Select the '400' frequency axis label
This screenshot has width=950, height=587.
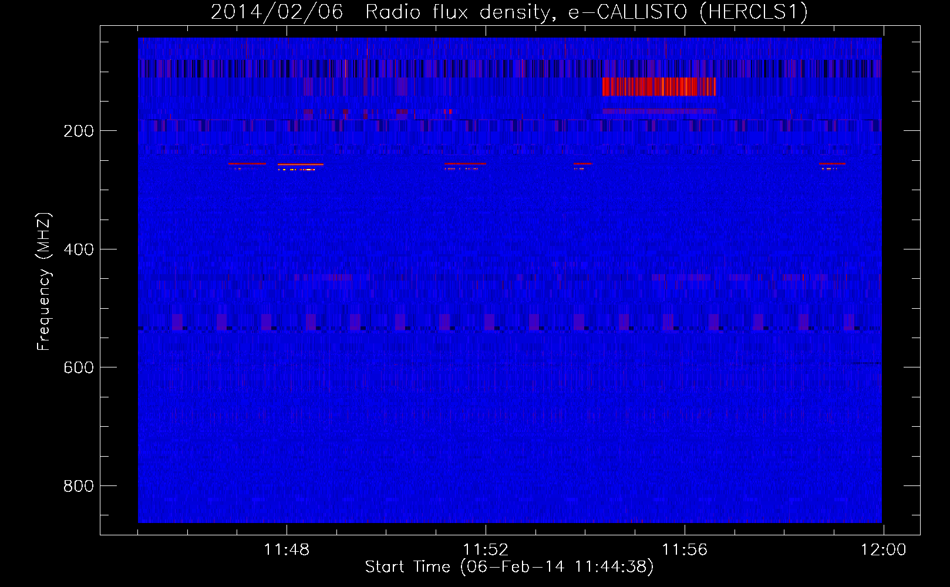tap(78, 249)
